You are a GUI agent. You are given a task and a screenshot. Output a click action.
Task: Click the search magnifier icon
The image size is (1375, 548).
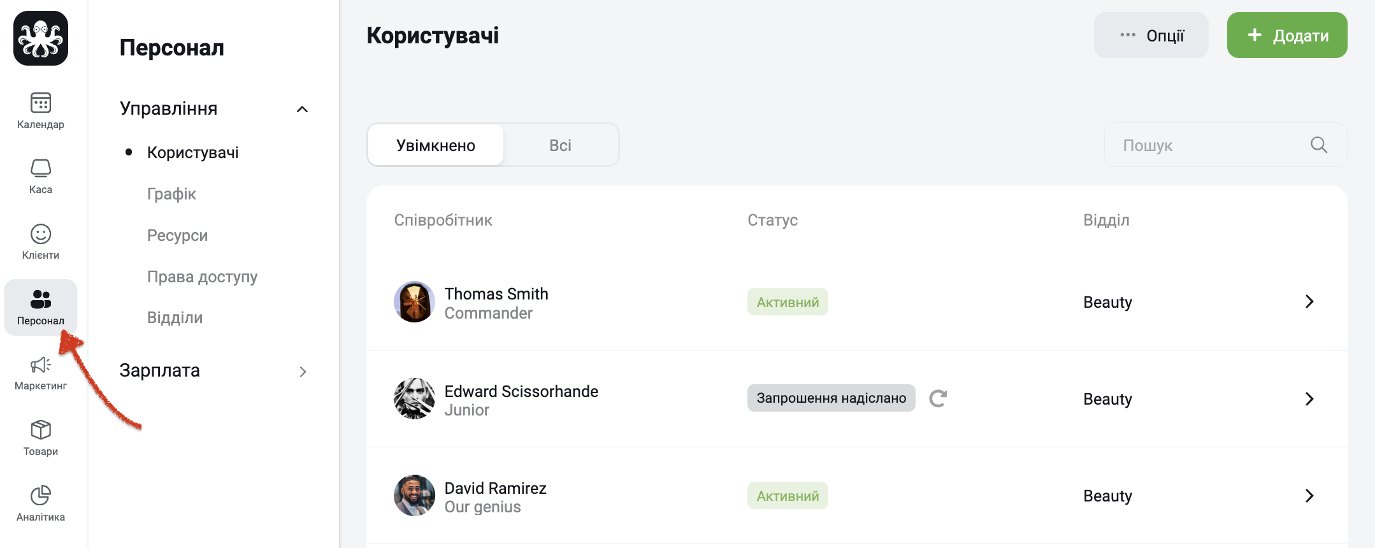coord(1318,145)
